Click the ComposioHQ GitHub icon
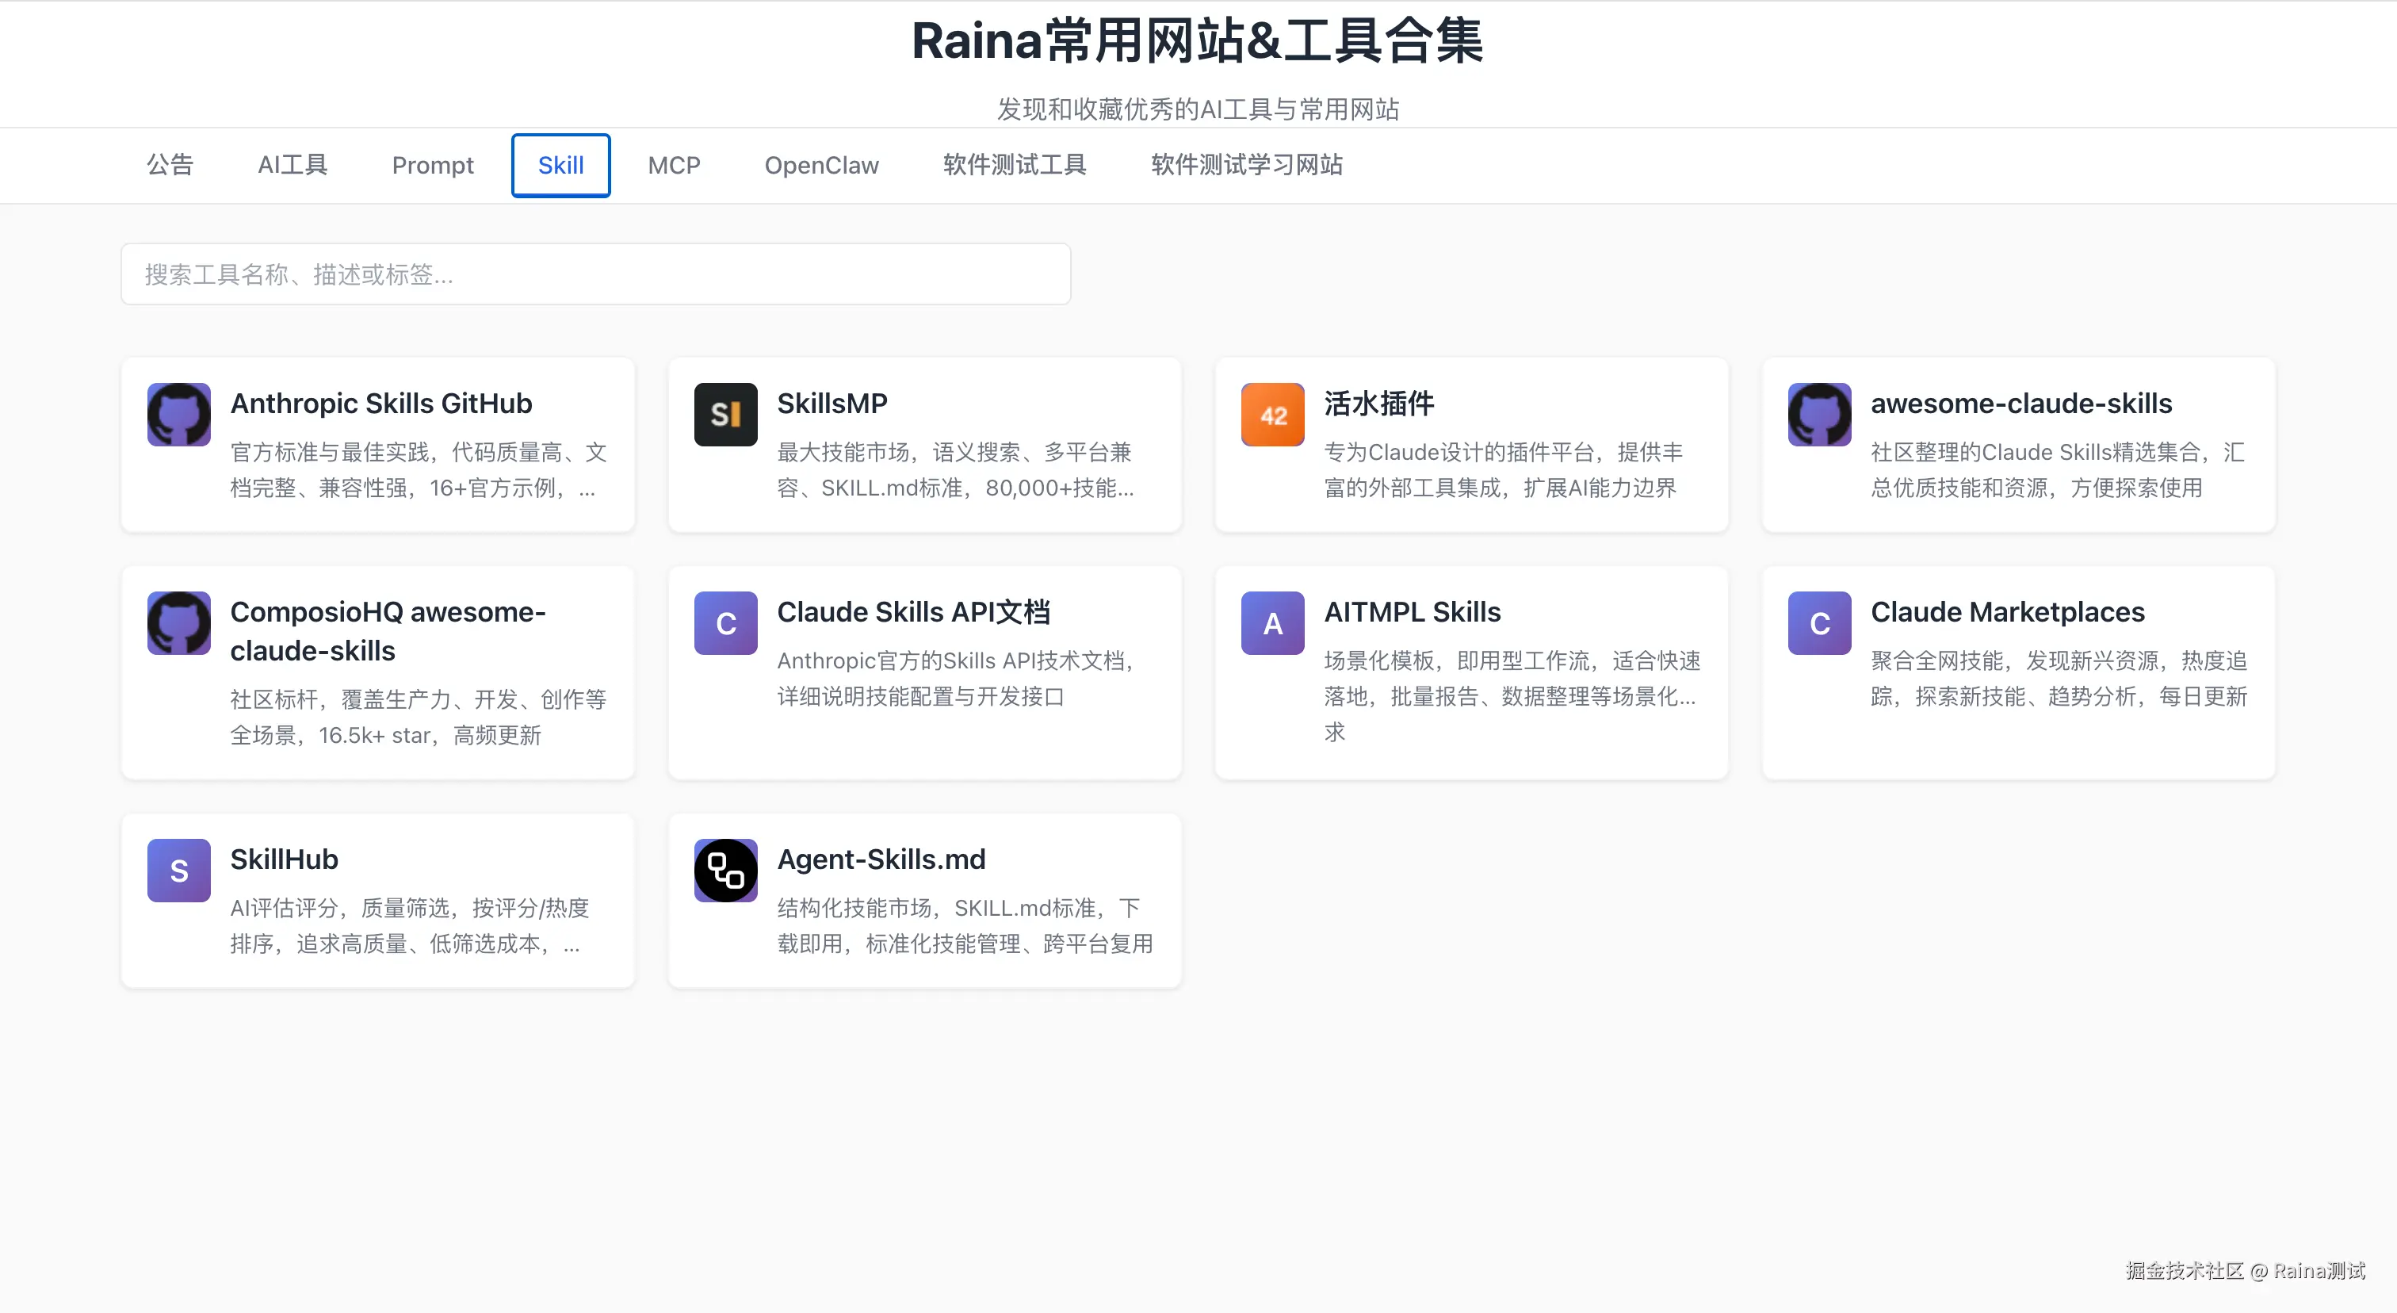The width and height of the screenshot is (2397, 1313). click(x=178, y=622)
